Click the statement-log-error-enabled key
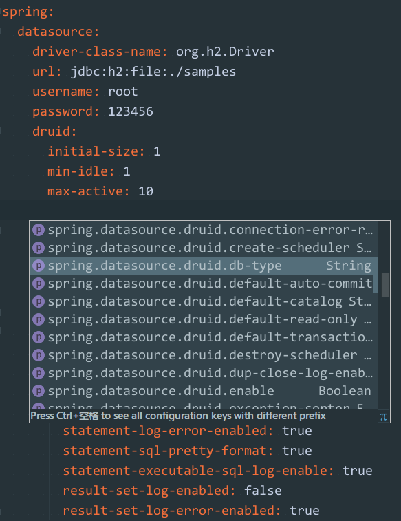 [169, 431]
